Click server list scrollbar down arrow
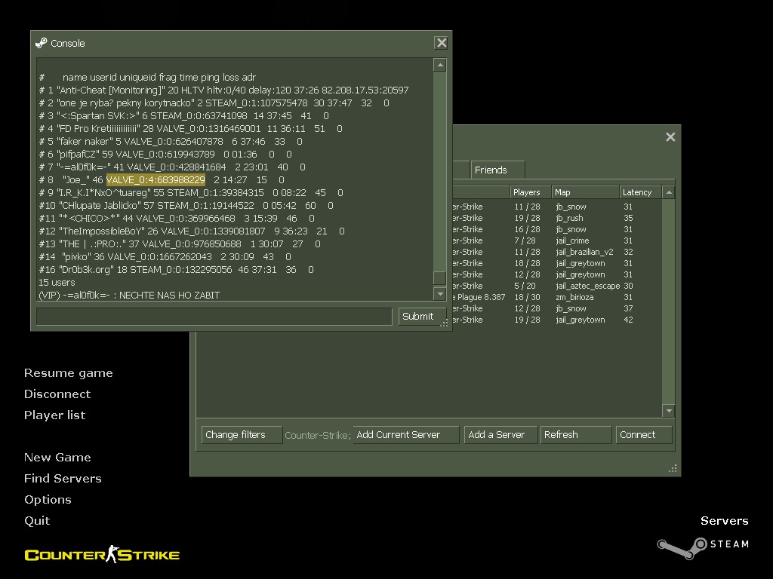 coord(669,410)
